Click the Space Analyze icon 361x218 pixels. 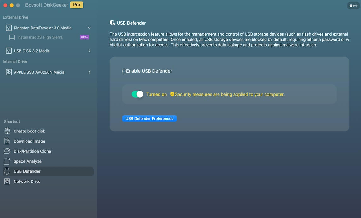point(7,161)
